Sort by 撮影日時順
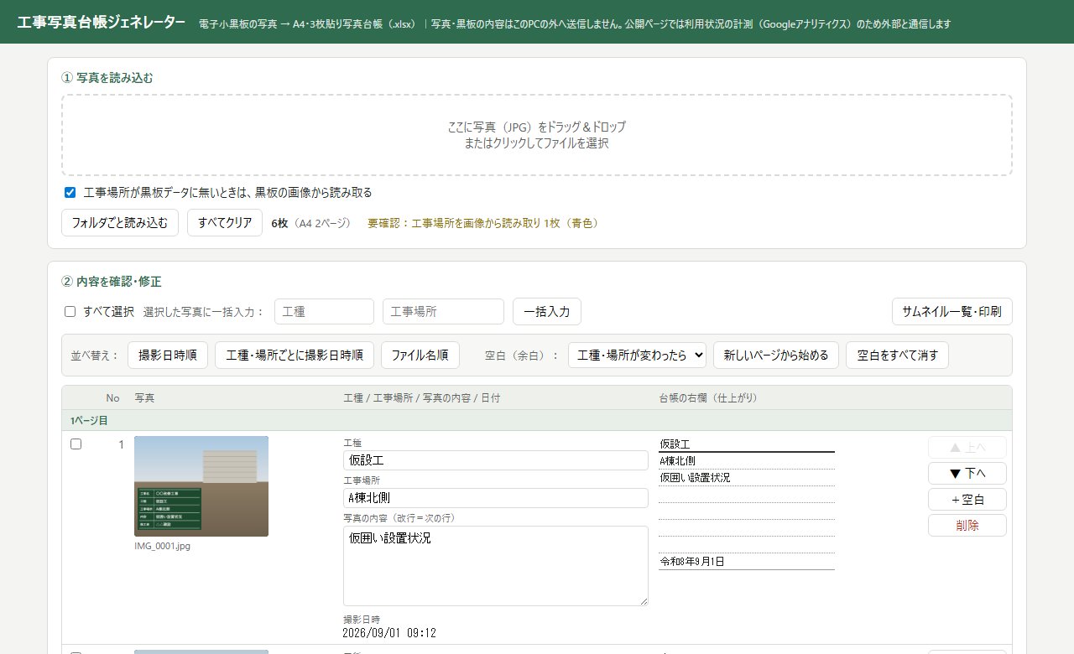The image size is (1074, 654). [168, 355]
